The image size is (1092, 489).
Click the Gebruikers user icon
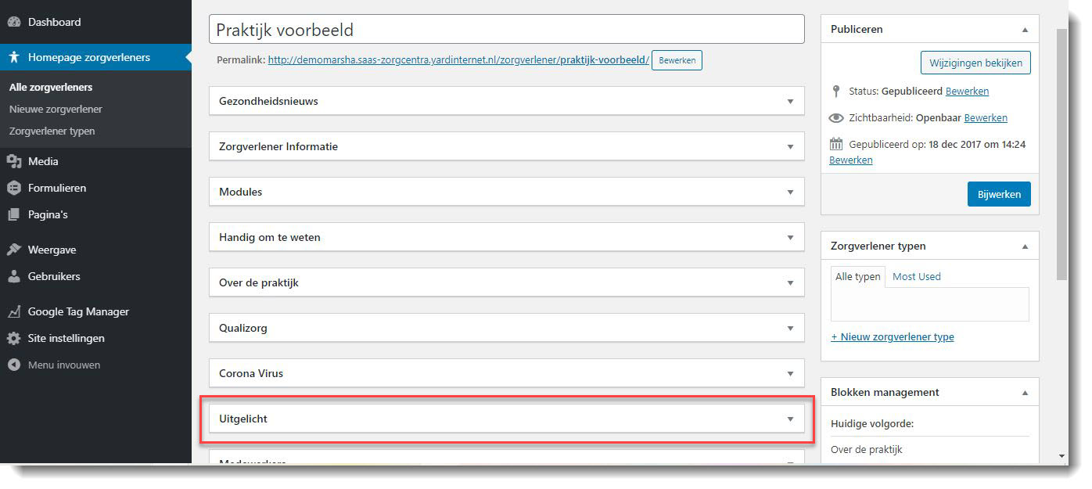13,276
